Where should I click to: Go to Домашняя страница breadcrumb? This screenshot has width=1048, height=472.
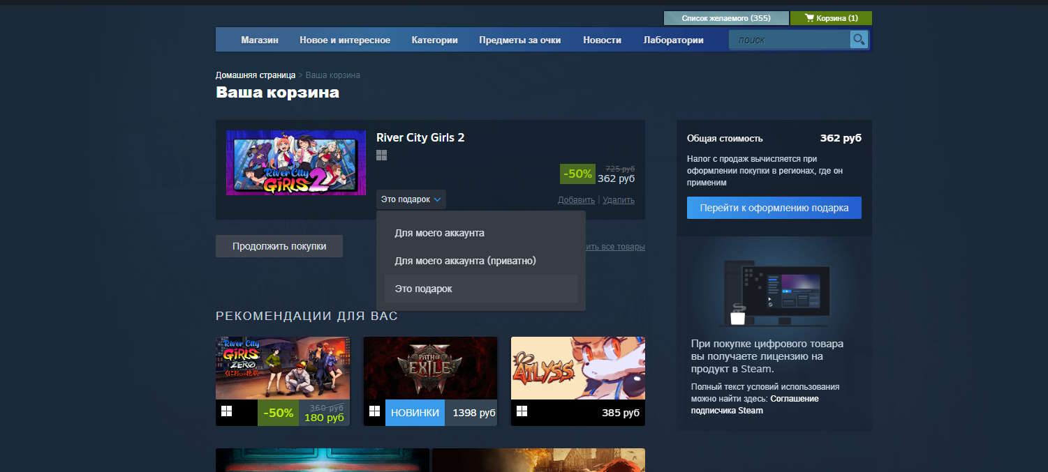[x=256, y=75]
